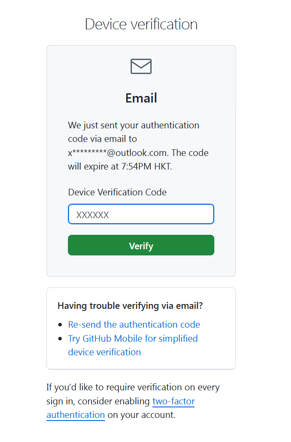This screenshot has width=291, height=442.
Task: Click the envelope email icon
Action: click(141, 67)
